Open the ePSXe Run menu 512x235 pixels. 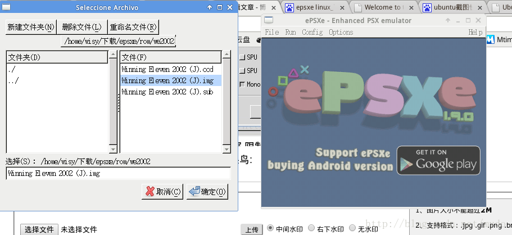tap(291, 32)
